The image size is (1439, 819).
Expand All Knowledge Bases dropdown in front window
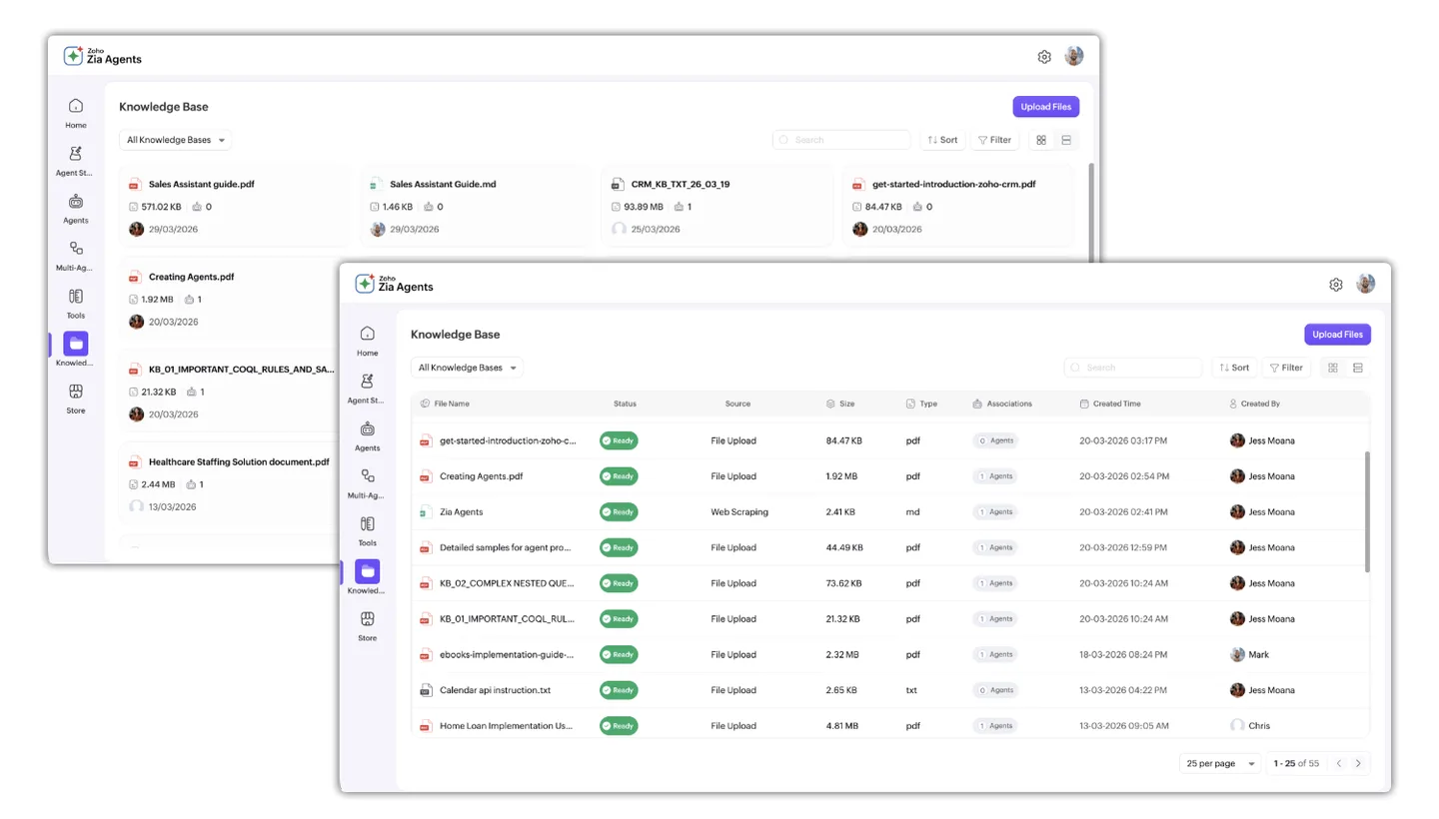point(467,368)
